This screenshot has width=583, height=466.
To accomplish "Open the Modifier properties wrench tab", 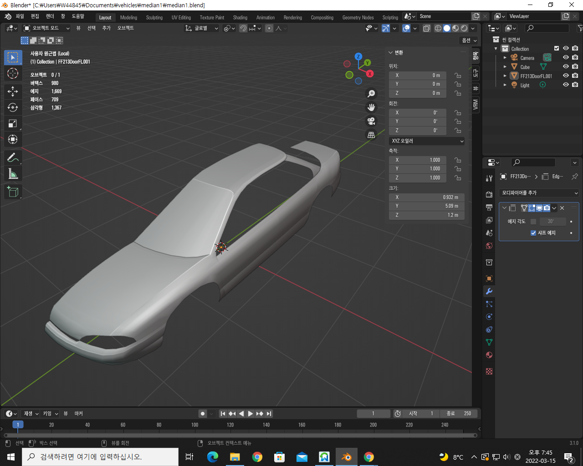I will coord(489,291).
